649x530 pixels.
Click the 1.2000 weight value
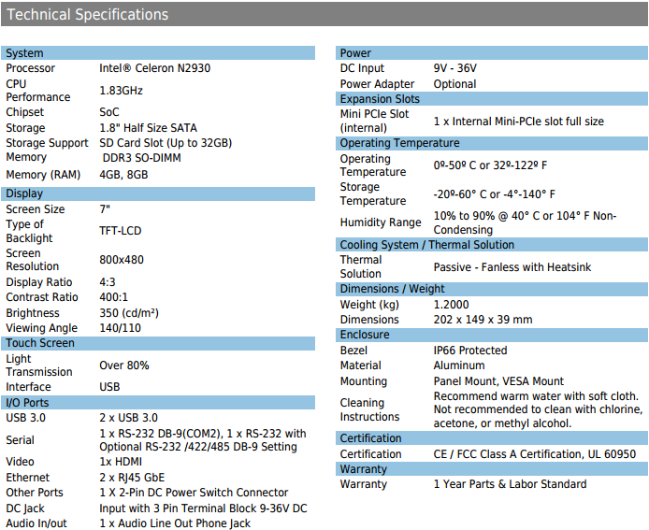click(x=451, y=305)
